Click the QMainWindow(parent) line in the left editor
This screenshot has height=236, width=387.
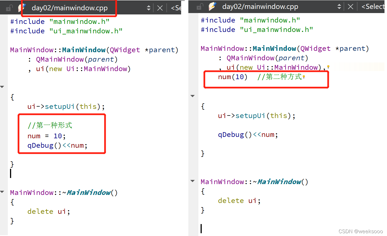tap(73, 59)
